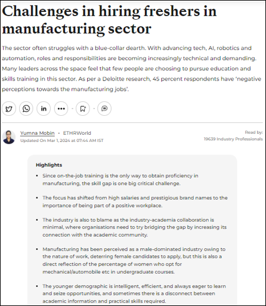Share the article on LinkedIn
Viewport: 266px width, 306px height.
point(44,109)
